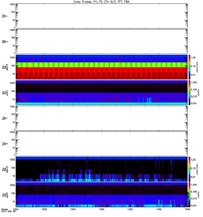This screenshot has width=203, height=217.
Task: Click the "thb fff 1" y-axis label
Action: (x=5, y=16)
